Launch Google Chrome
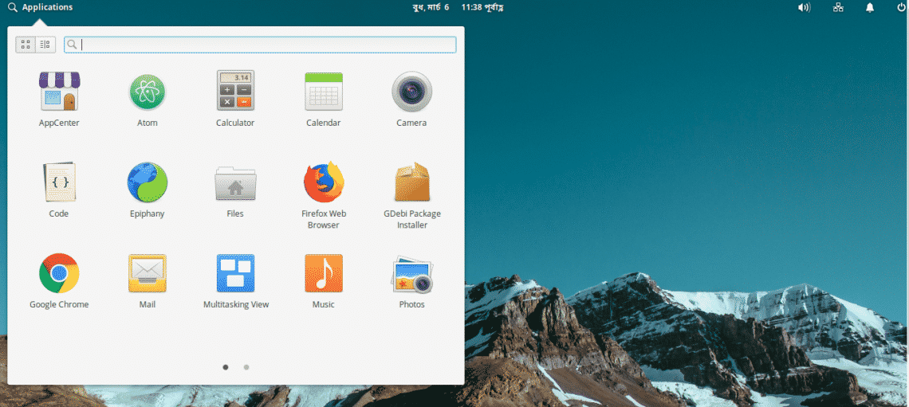This screenshot has height=407, width=909. tap(59, 273)
